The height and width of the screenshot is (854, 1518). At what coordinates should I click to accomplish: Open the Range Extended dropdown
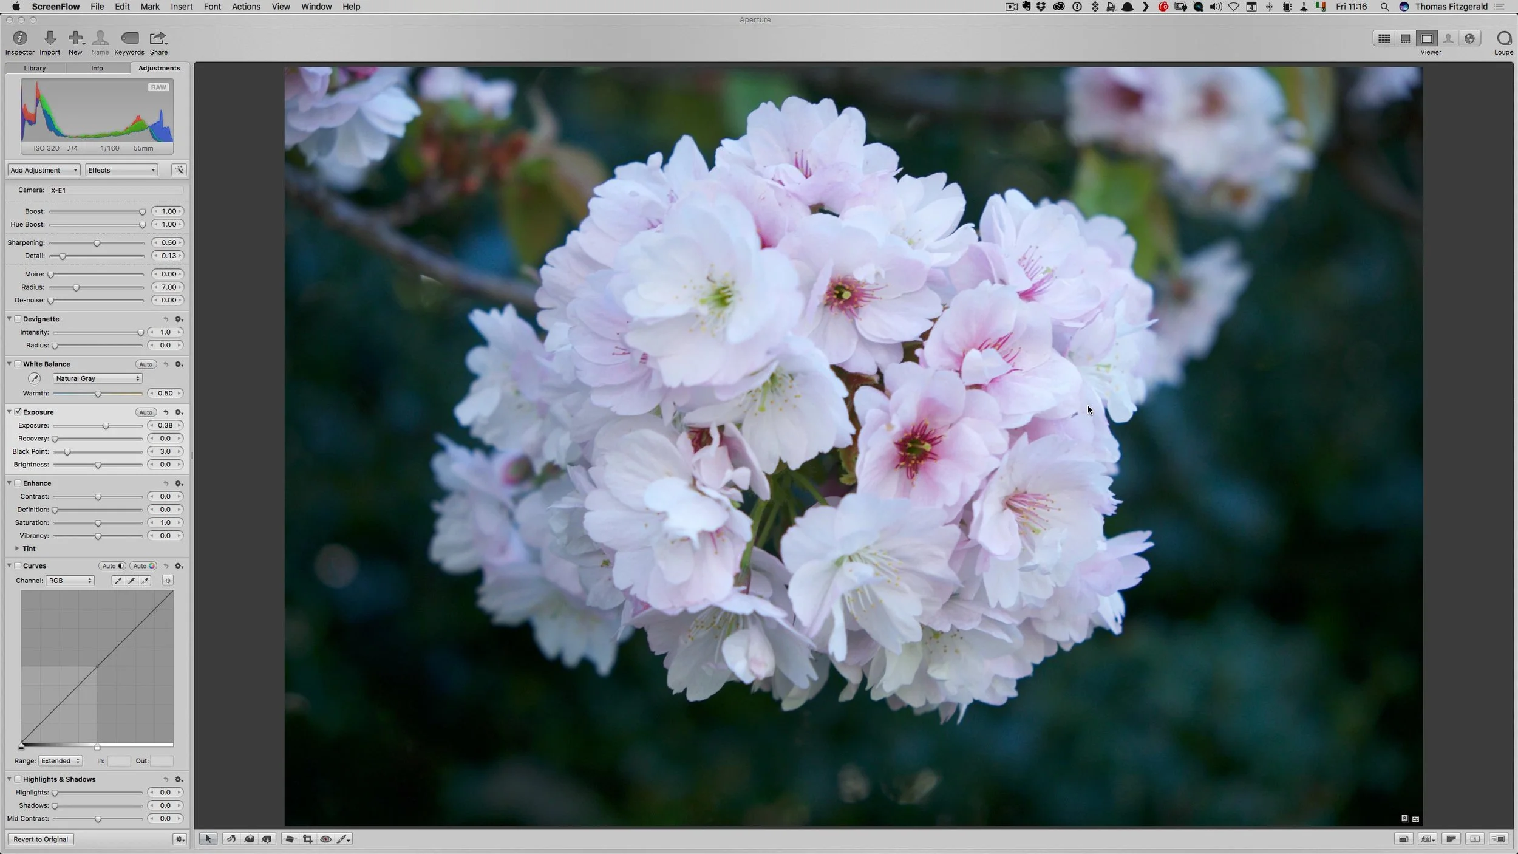[60, 761]
